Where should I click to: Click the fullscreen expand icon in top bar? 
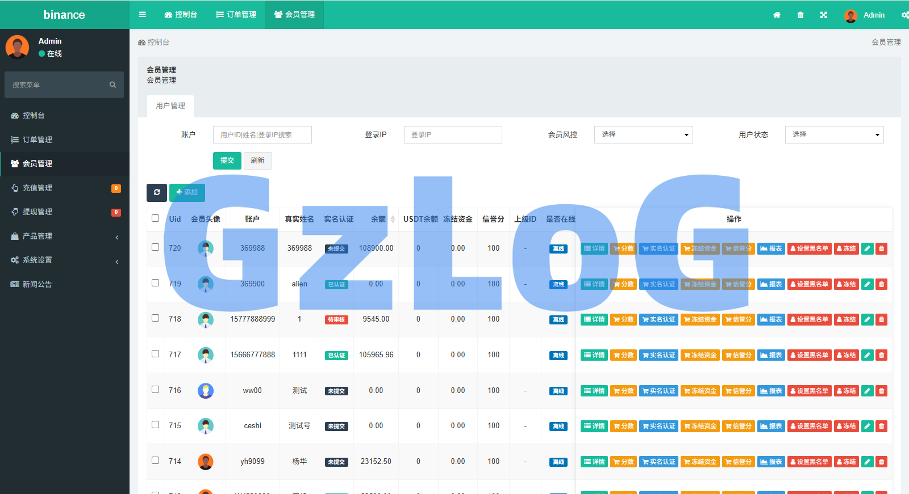click(823, 15)
